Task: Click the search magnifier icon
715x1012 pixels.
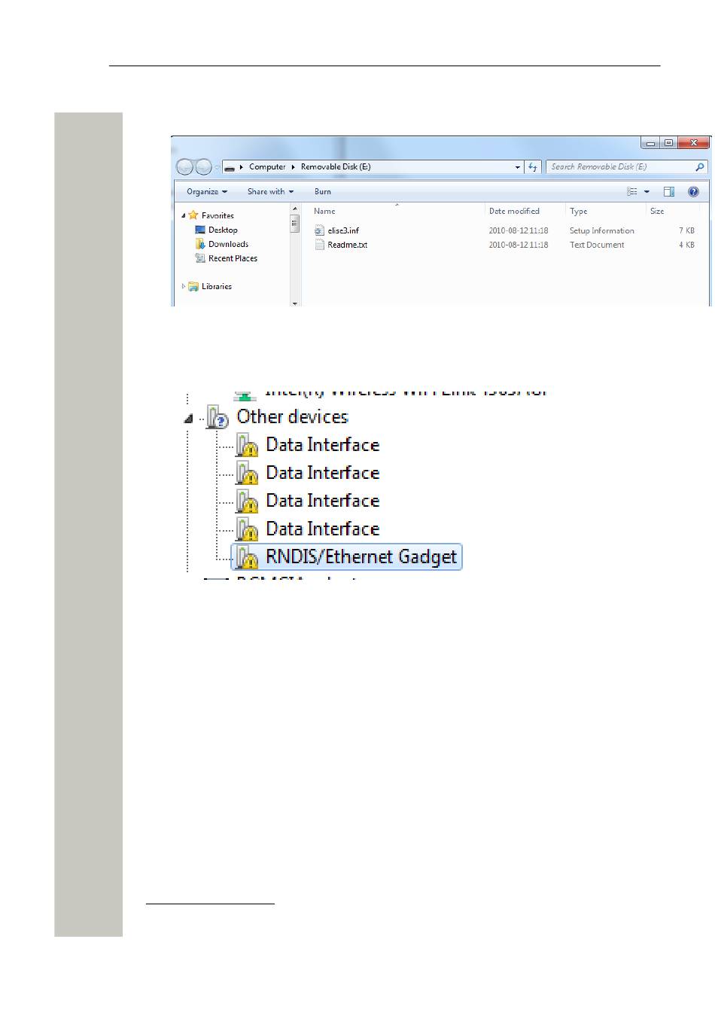Action: [x=700, y=167]
